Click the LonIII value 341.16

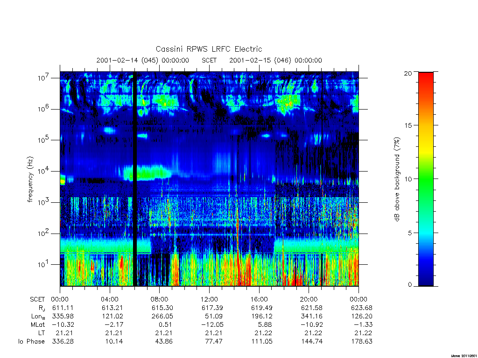tap(311, 317)
